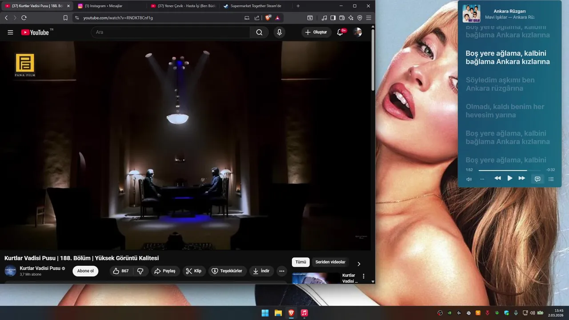
Task: Start voice search with microphone icon
Action: pyautogui.click(x=279, y=32)
